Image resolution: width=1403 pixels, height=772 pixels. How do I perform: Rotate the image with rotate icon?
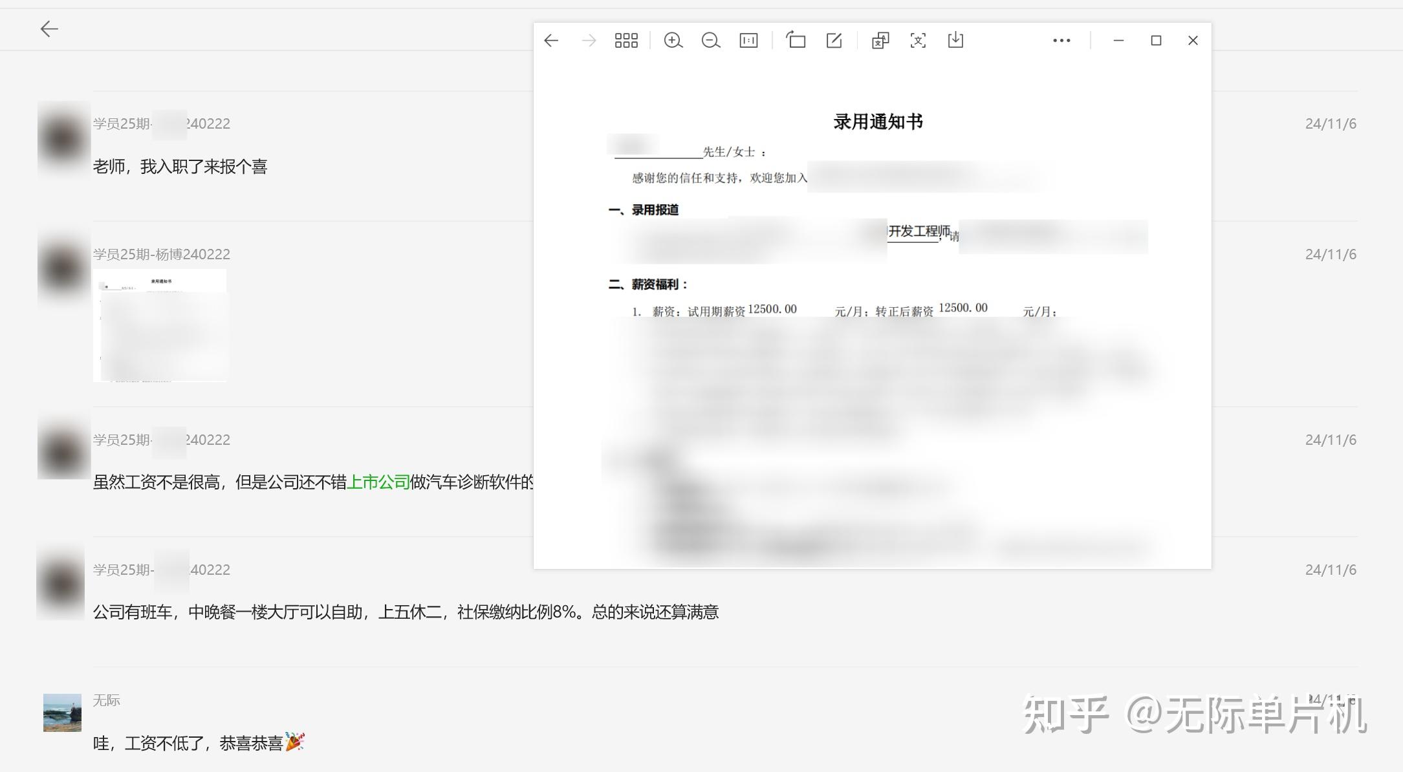(x=796, y=41)
